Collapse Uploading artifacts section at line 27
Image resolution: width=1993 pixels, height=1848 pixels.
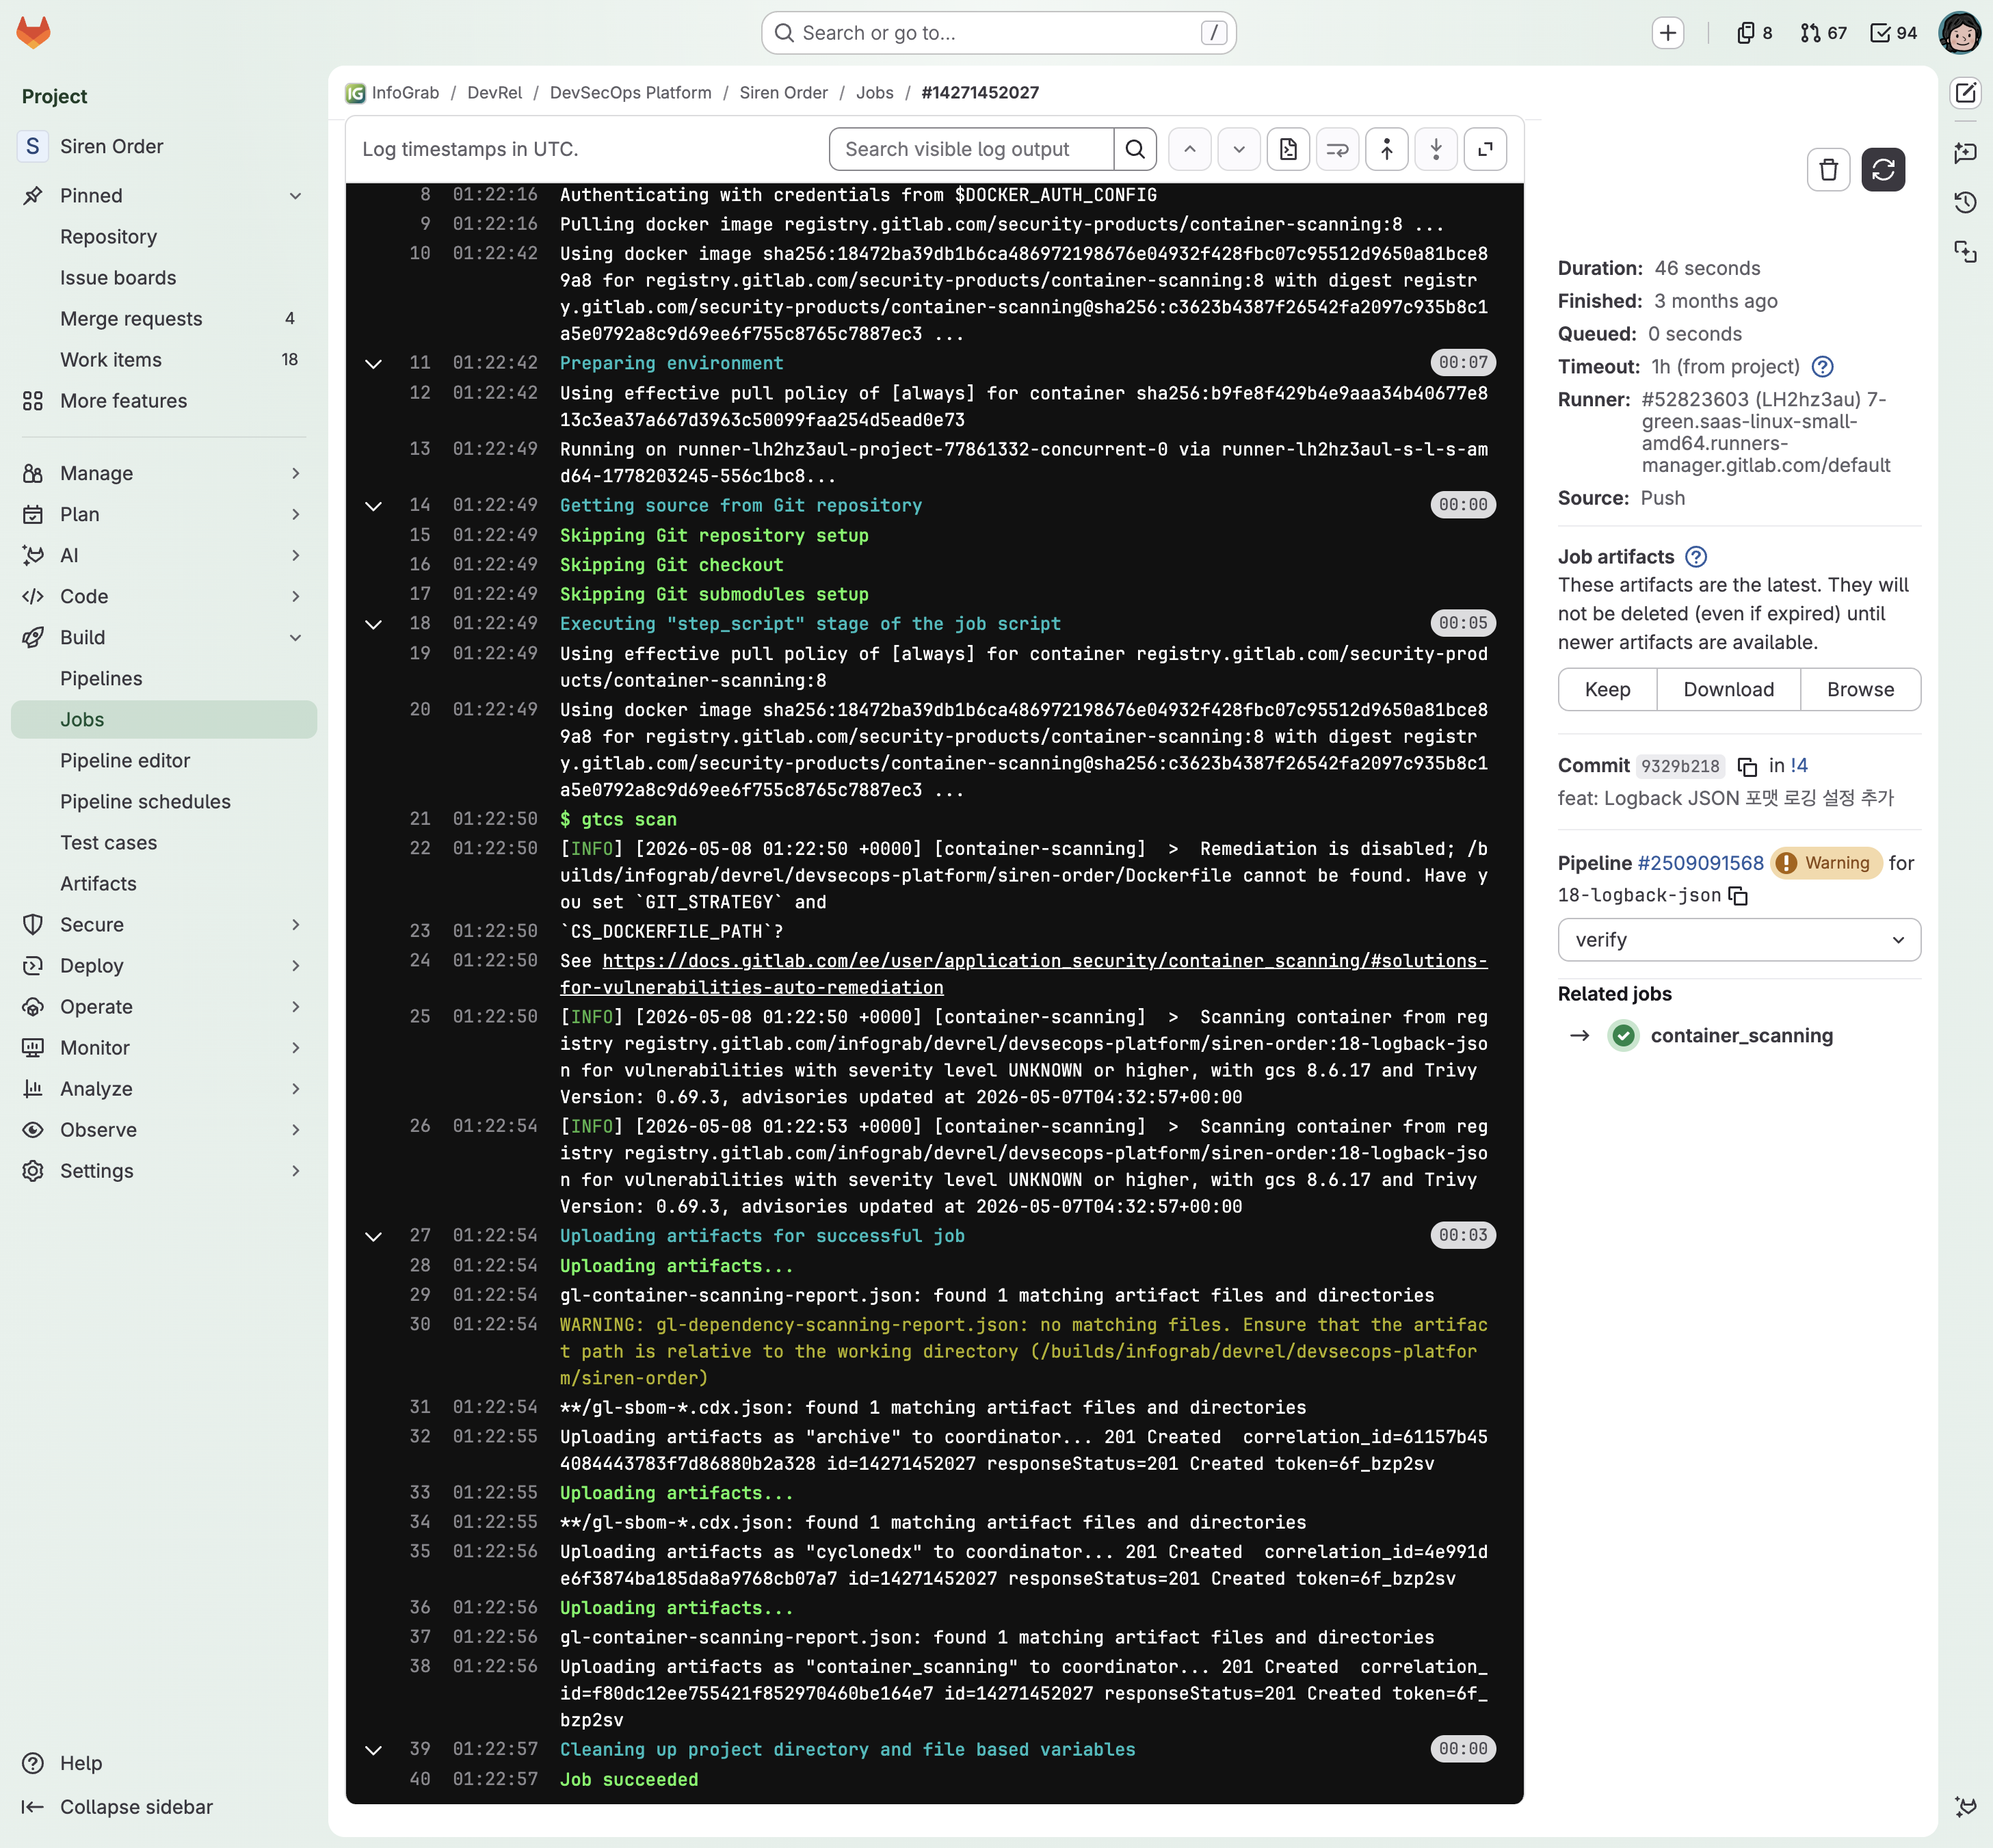[373, 1236]
